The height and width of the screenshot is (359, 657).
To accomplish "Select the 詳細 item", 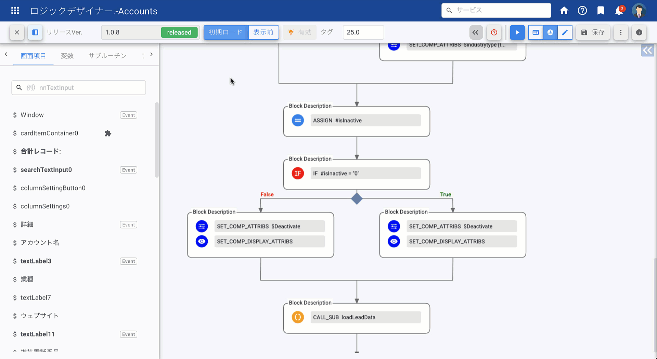I will point(27,224).
